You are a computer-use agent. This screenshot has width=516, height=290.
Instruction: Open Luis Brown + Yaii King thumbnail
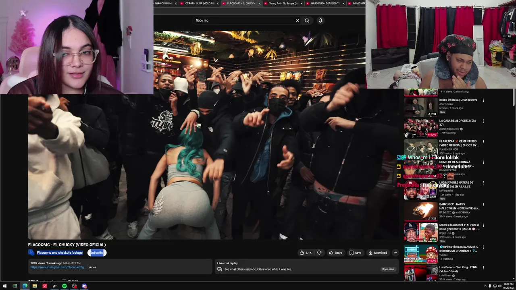point(420,274)
